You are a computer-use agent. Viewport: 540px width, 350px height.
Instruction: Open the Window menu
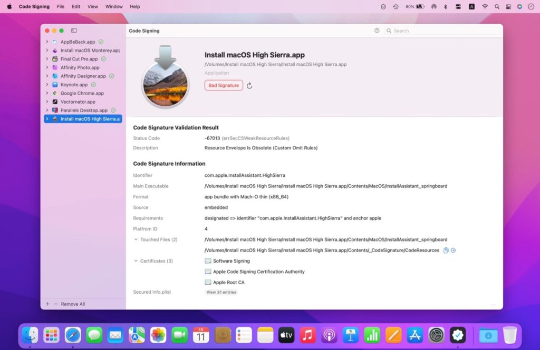[114, 6]
